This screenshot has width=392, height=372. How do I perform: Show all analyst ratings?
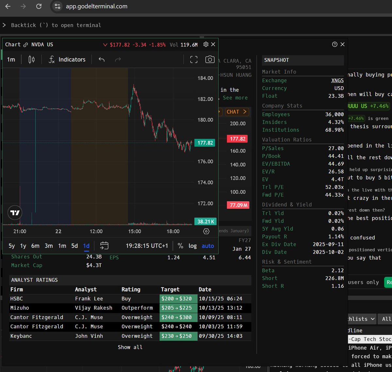pos(130,347)
